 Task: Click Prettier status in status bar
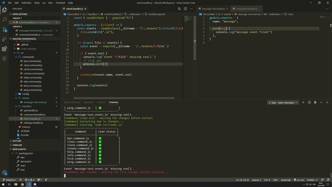[312, 180]
